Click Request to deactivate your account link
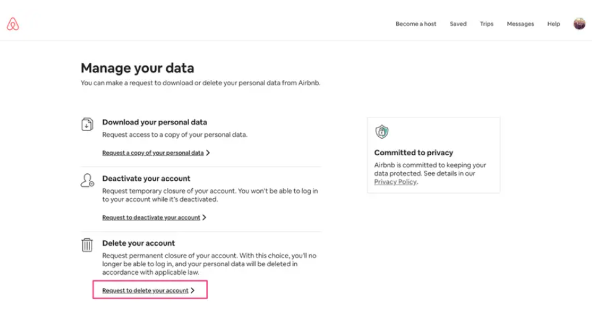594x328 pixels. (151, 217)
